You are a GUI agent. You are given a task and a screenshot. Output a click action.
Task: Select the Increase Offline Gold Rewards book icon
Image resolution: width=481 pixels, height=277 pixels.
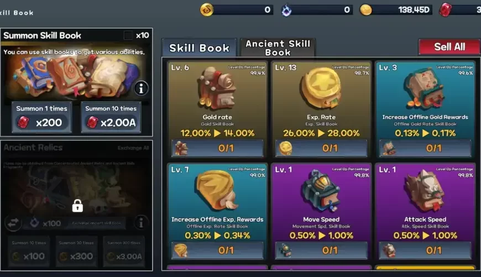click(x=425, y=89)
